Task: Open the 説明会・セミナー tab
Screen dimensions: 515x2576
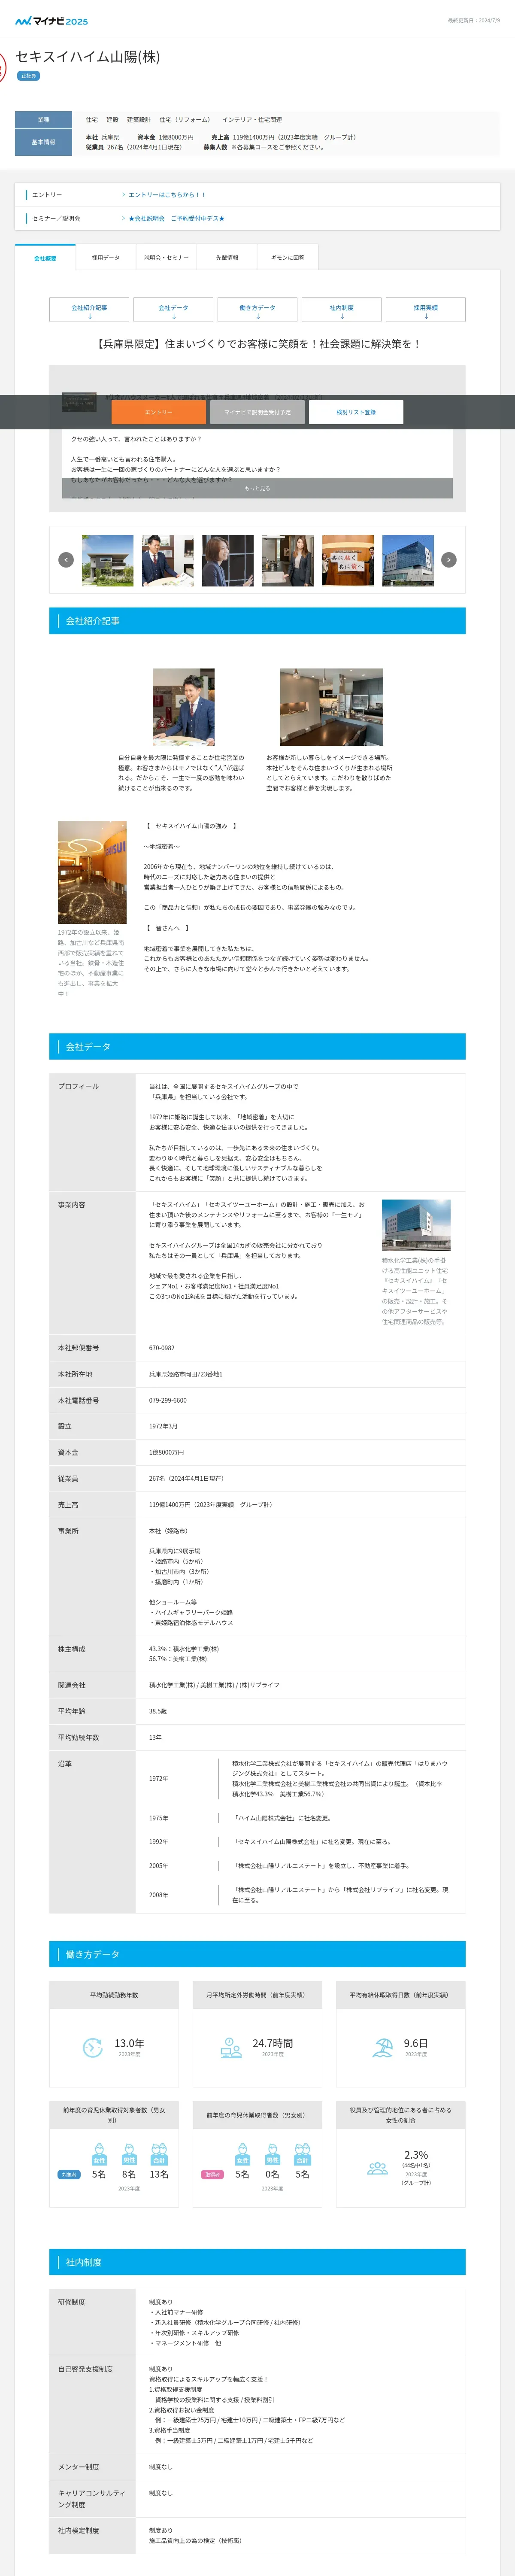Action: tap(166, 258)
